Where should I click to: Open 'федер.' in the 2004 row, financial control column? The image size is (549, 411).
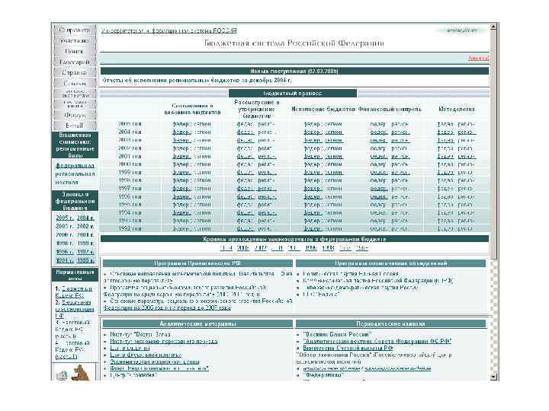coord(379,132)
